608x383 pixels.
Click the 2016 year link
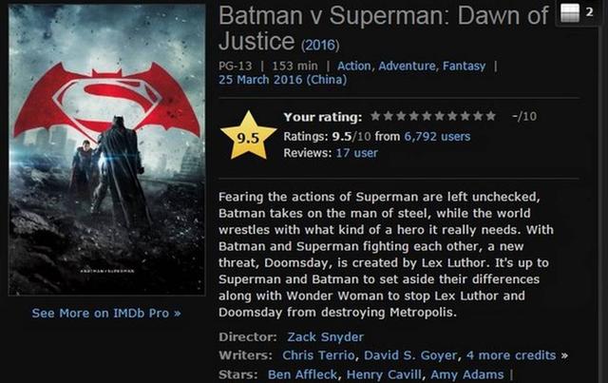320,46
